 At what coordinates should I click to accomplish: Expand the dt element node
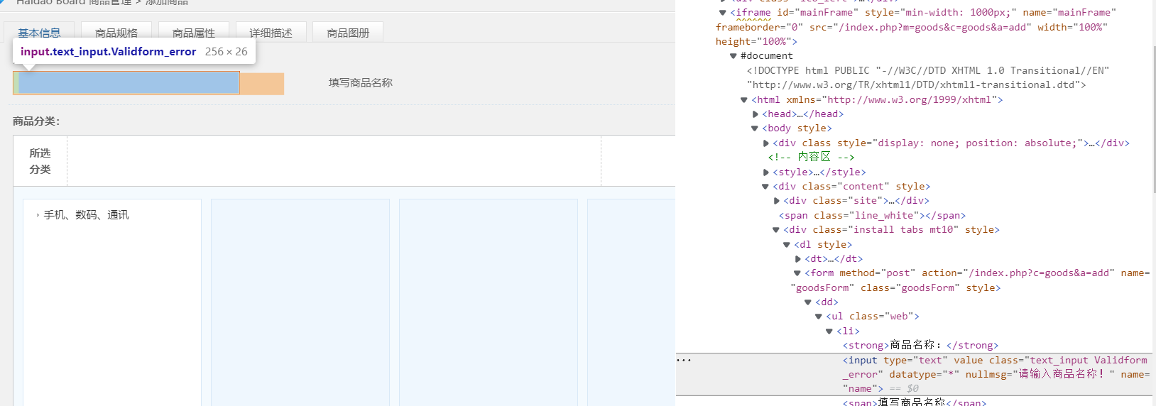pyautogui.click(x=798, y=259)
